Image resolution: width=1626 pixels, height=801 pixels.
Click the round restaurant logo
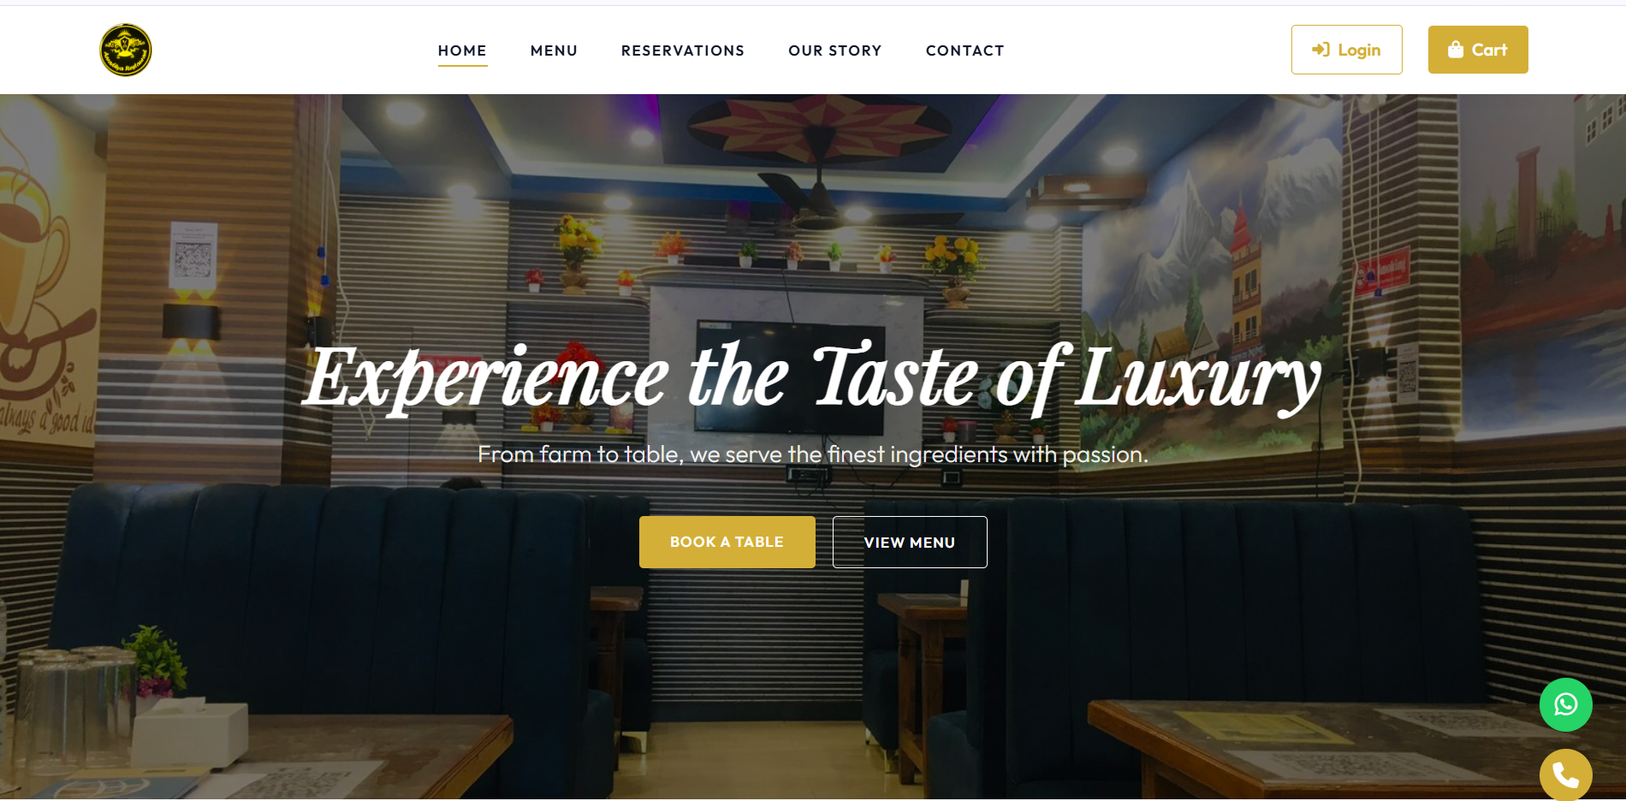coord(126,50)
